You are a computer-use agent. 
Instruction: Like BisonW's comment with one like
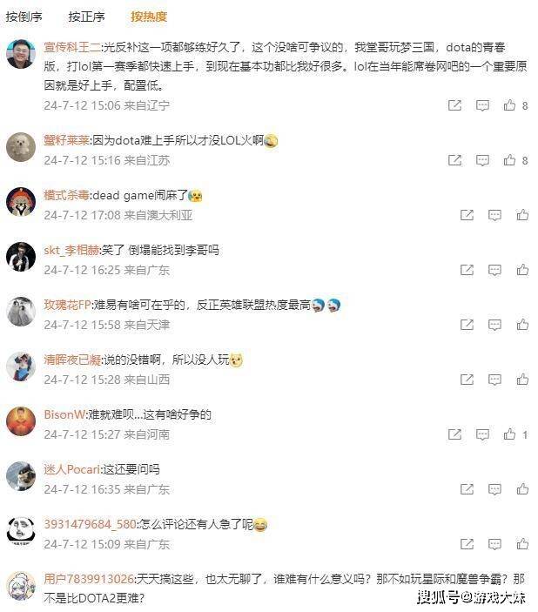(509, 434)
